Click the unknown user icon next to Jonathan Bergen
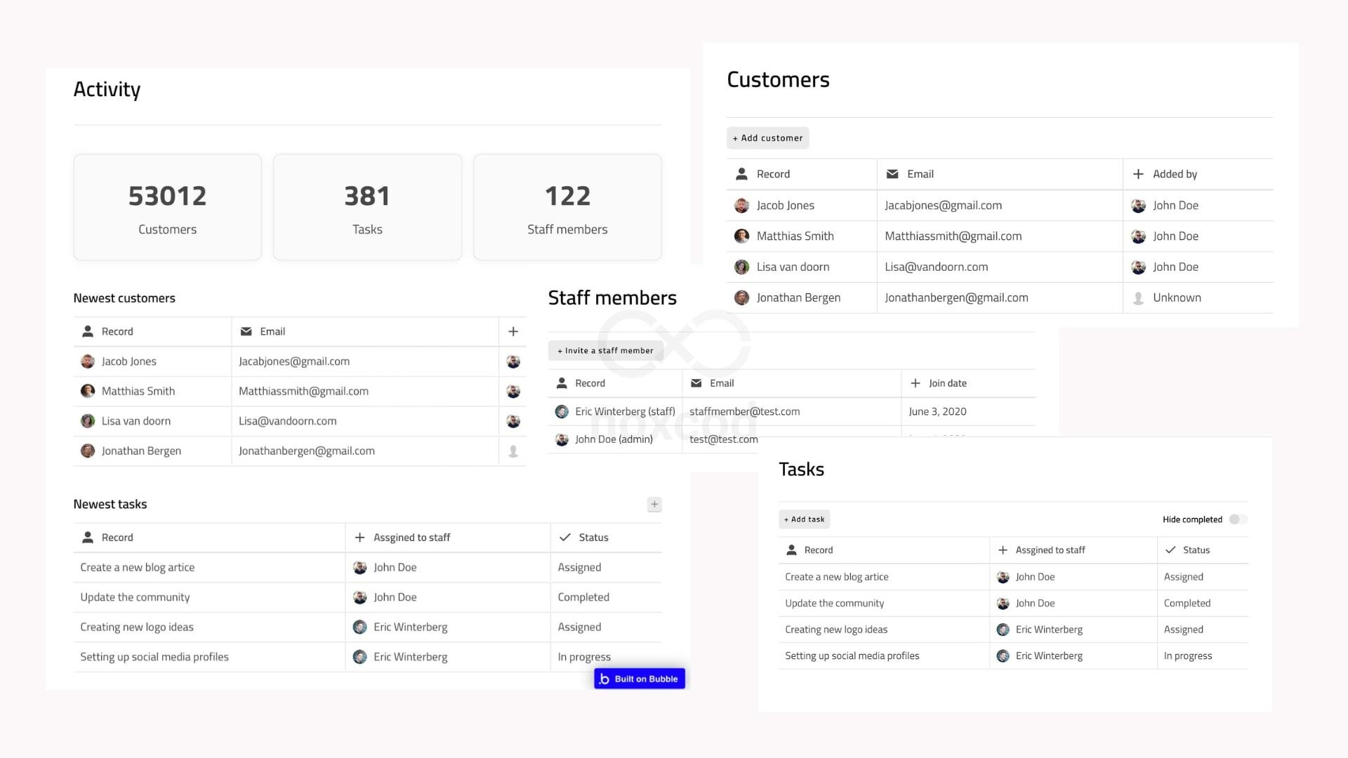Image resolution: width=1348 pixels, height=758 pixels. tap(1138, 298)
